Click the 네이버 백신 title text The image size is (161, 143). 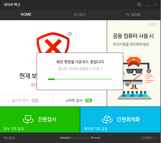pyautogui.click(x=12, y=5)
